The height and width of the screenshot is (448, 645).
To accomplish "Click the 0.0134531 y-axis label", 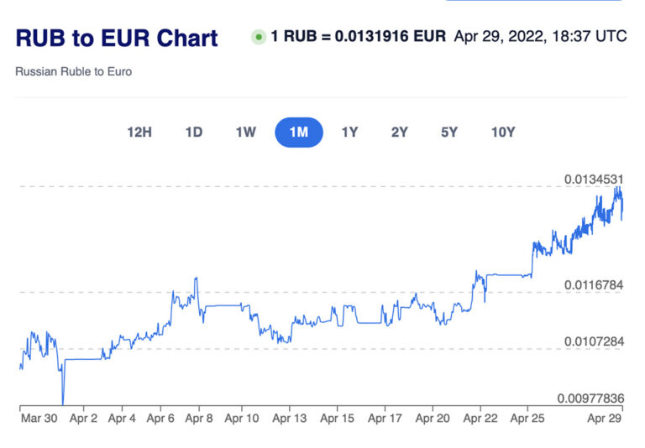I will point(593,180).
